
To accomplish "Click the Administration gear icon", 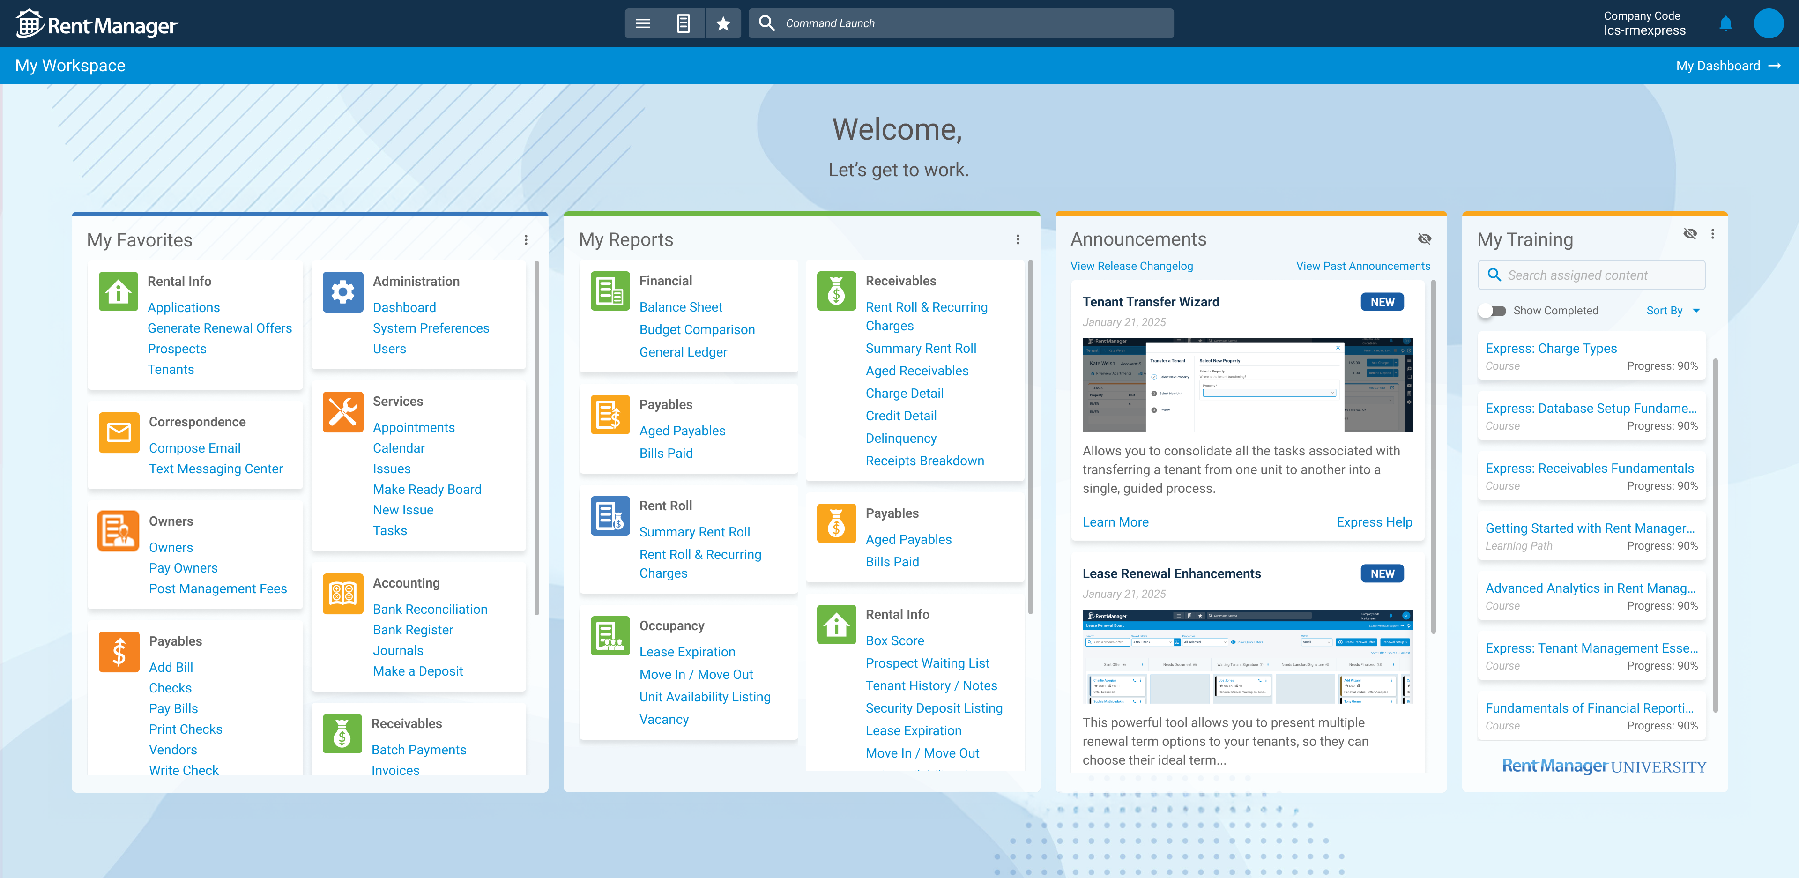I will 342,292.
